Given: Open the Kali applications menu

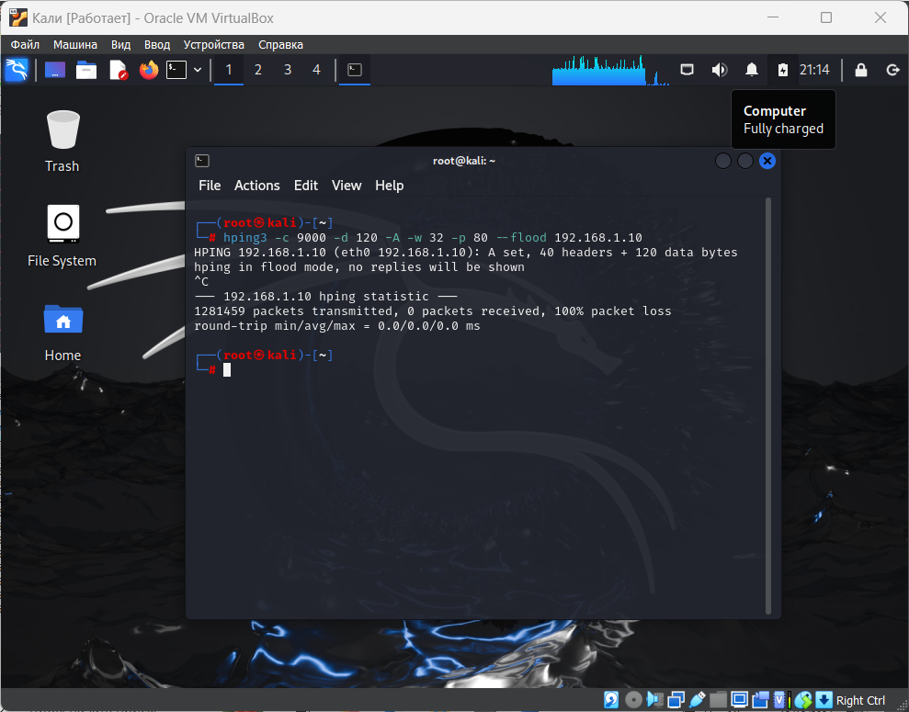Looking at the screenshot, I should pos(17,70).
